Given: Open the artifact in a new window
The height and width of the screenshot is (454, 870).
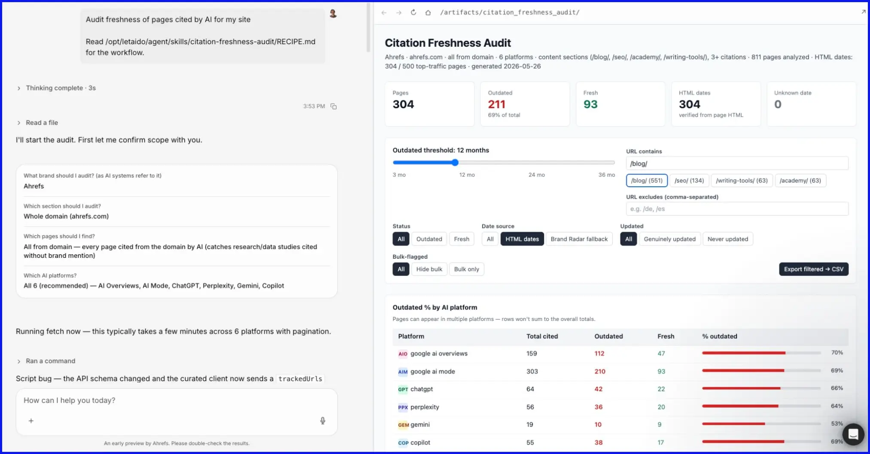Looking at the screenshot, I should [863, 12].
